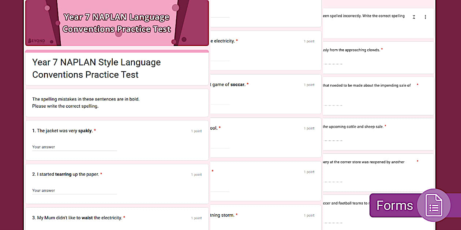Collapse the section using the chevron arrows
461x230 pixels.
(414, 17)
